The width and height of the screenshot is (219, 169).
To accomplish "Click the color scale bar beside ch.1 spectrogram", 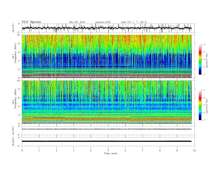I will pos(200,59).
